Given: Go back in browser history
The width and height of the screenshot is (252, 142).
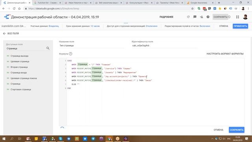Looking at the screenshot, I should pyautogui.click(x=4, y=9).
